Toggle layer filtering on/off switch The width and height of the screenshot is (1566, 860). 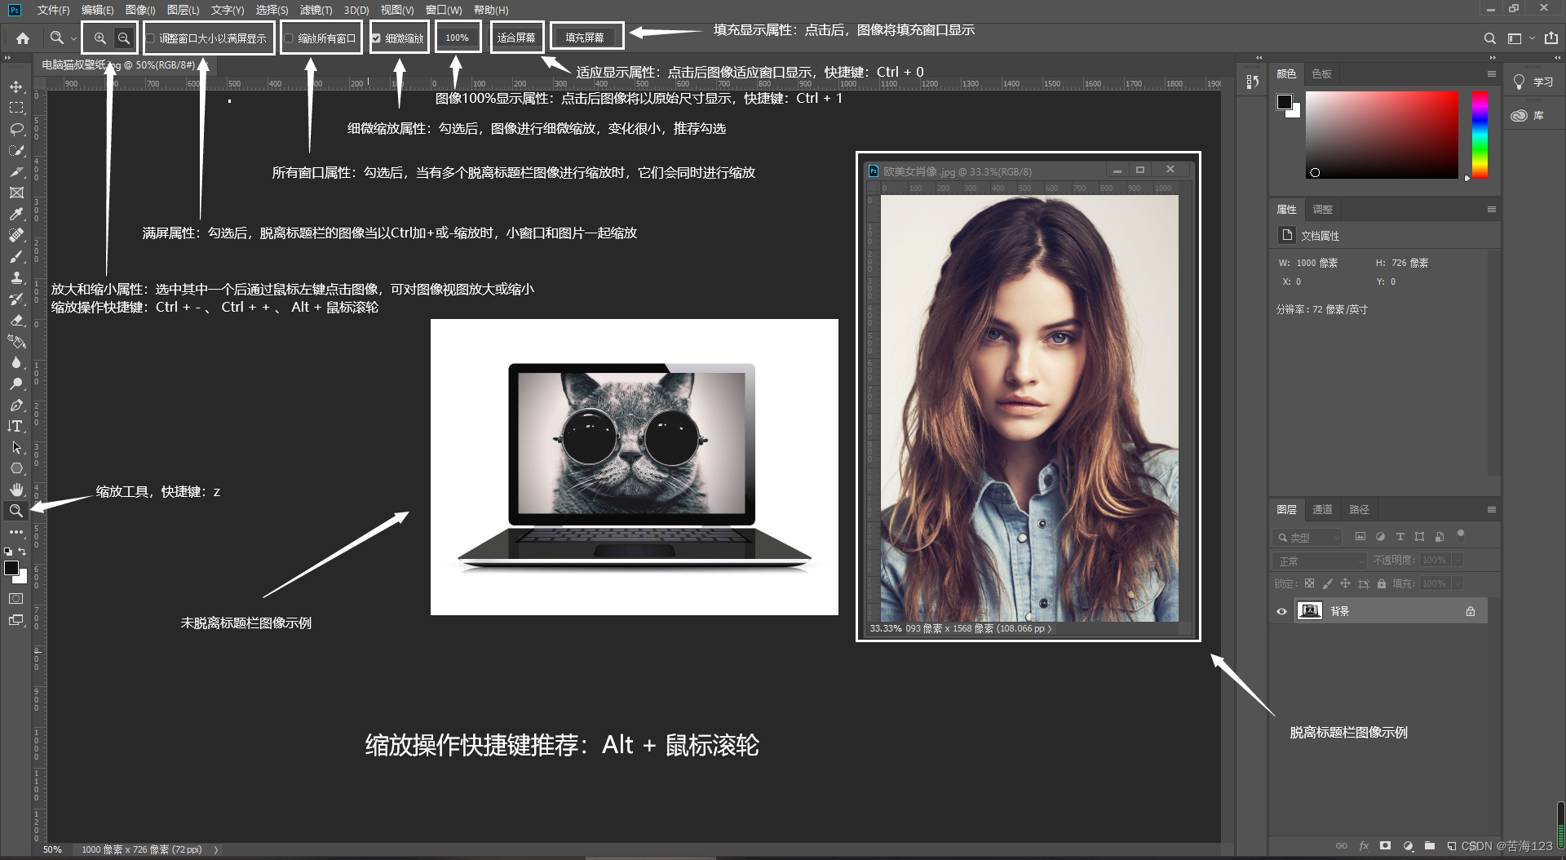[1461, 535]
